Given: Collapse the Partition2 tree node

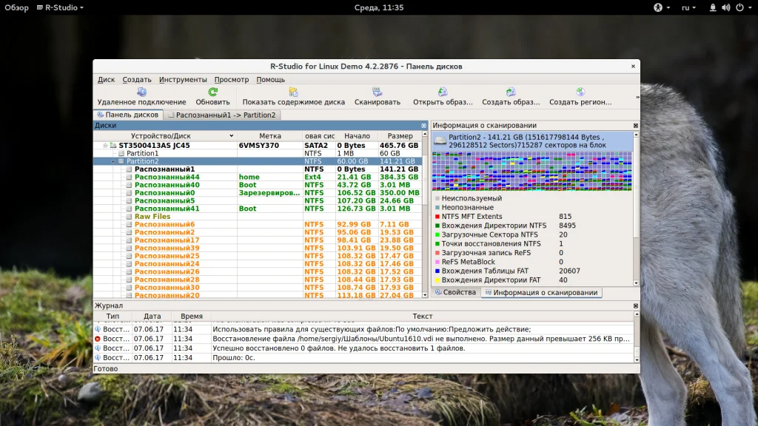Looking at the screenshot, I should pyautogui.click(x=113, y=161).
